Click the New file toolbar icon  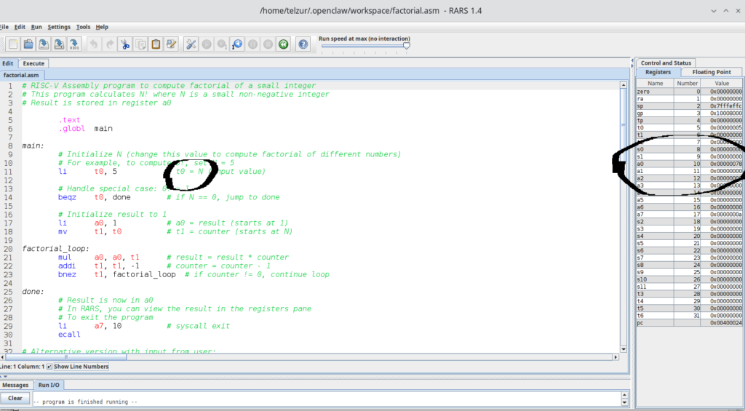tap(13, 44)
